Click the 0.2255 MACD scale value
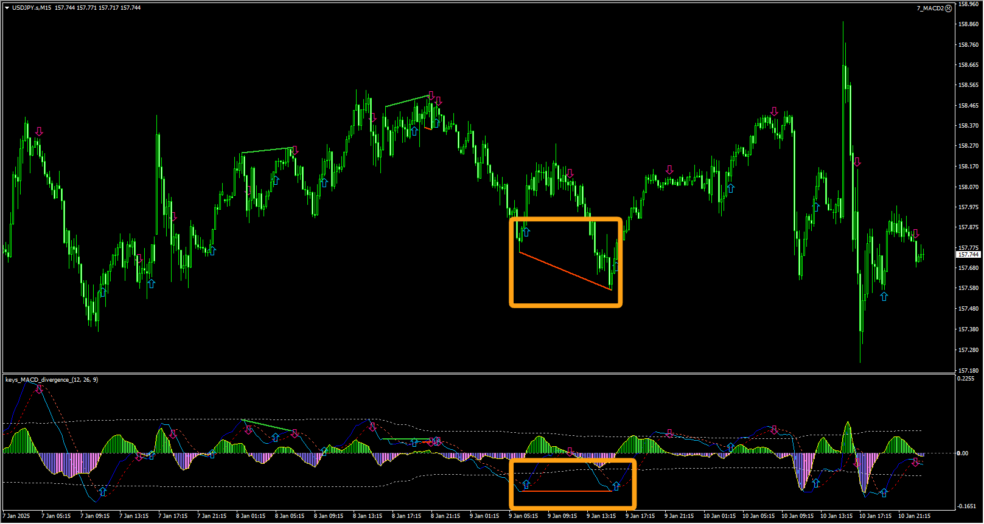This screenshot has height=524, width=984. [x=966, y=379]
